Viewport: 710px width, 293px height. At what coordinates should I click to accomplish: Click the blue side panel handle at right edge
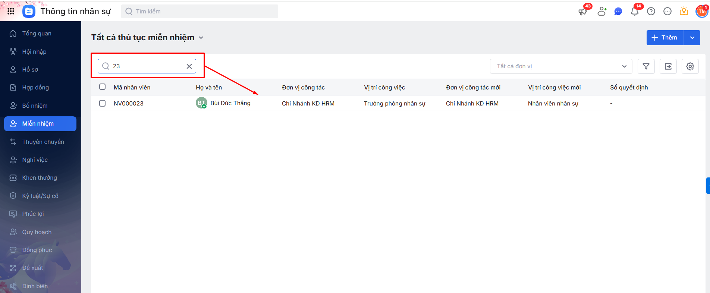point(708,186)
